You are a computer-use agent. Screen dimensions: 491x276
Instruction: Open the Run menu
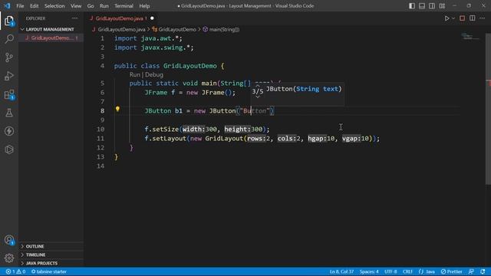click(x=104, y=6)
